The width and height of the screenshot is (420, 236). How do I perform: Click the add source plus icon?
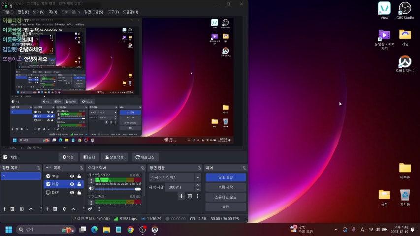click(x=47, y=209)
